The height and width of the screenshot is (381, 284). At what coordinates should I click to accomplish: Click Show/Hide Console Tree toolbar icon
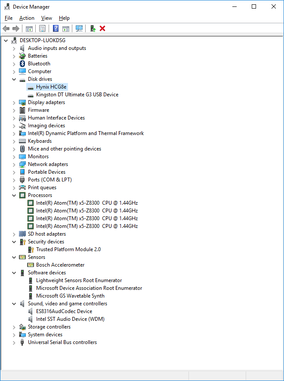[x=29, y=29]
